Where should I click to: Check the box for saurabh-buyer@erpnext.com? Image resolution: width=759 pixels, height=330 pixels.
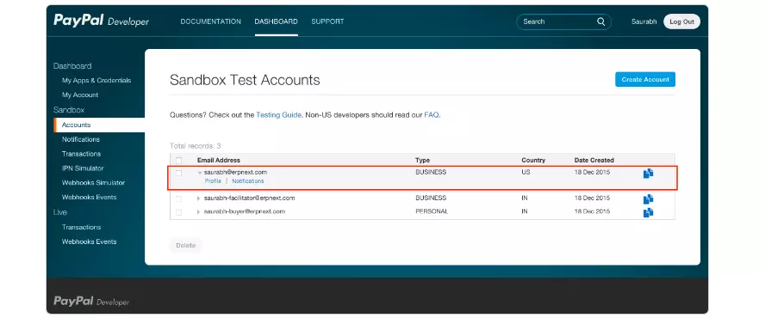coord(178,212)
